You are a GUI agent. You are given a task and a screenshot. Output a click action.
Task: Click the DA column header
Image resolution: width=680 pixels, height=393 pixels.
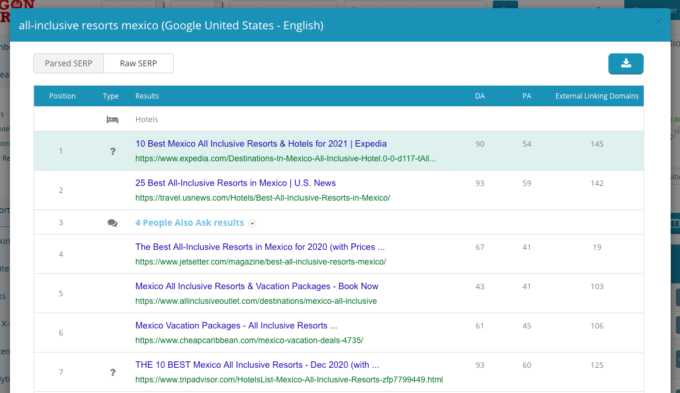coord(480,96)
